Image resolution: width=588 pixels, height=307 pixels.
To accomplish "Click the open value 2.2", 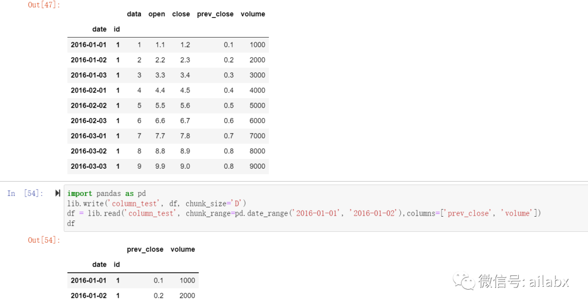I will point(160,60).
